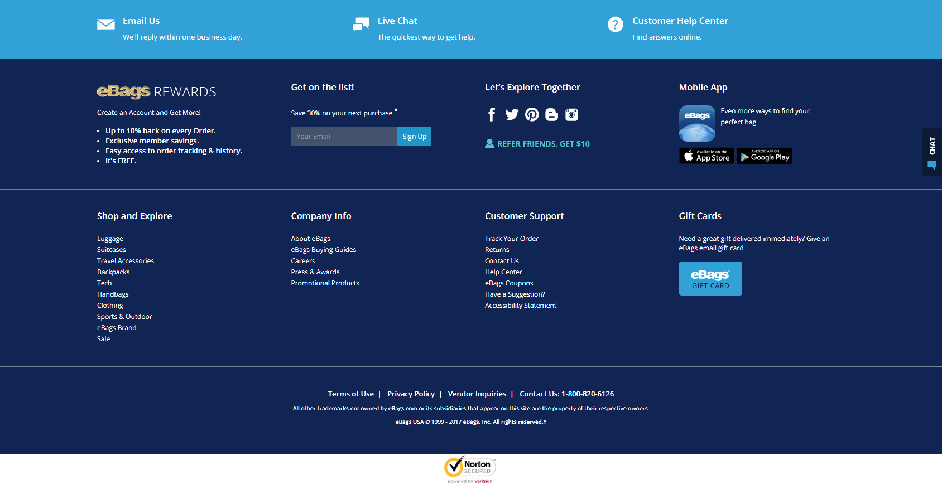This screenshot has height=489, width=942.
Task: Click the eBags Rewards logo
Action: click(157, 91)
